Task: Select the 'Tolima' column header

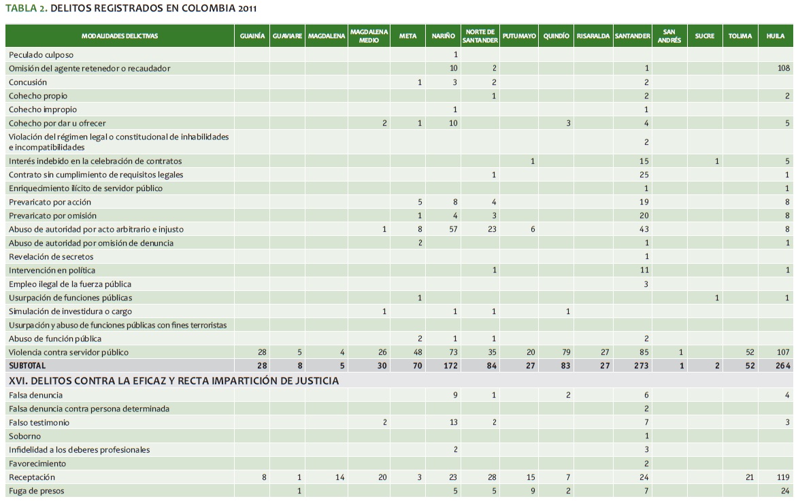Action: point(739,36)
